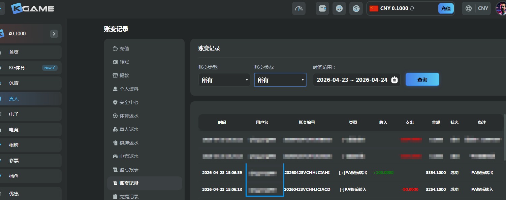The image size is (506, 200).
Task: Click the icon beside 真人返水
Action: 115,129
